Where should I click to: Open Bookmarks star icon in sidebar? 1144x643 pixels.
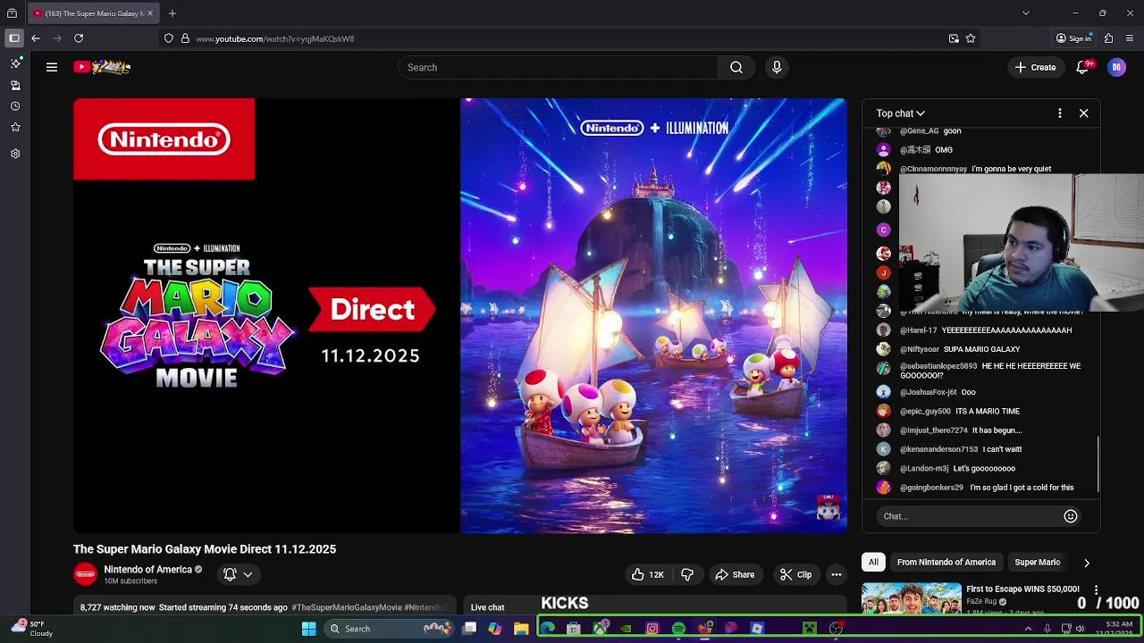[15, 128]
